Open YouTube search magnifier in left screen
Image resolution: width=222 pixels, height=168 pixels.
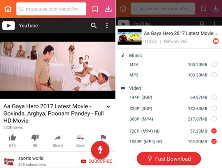point(94,26)
